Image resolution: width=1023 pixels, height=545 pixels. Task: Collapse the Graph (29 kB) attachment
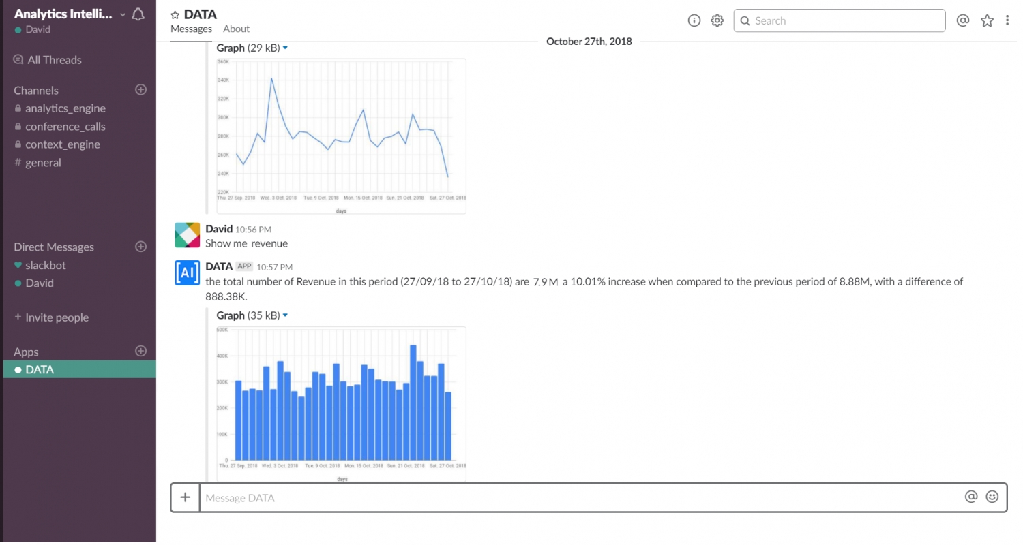pos(285,48)
